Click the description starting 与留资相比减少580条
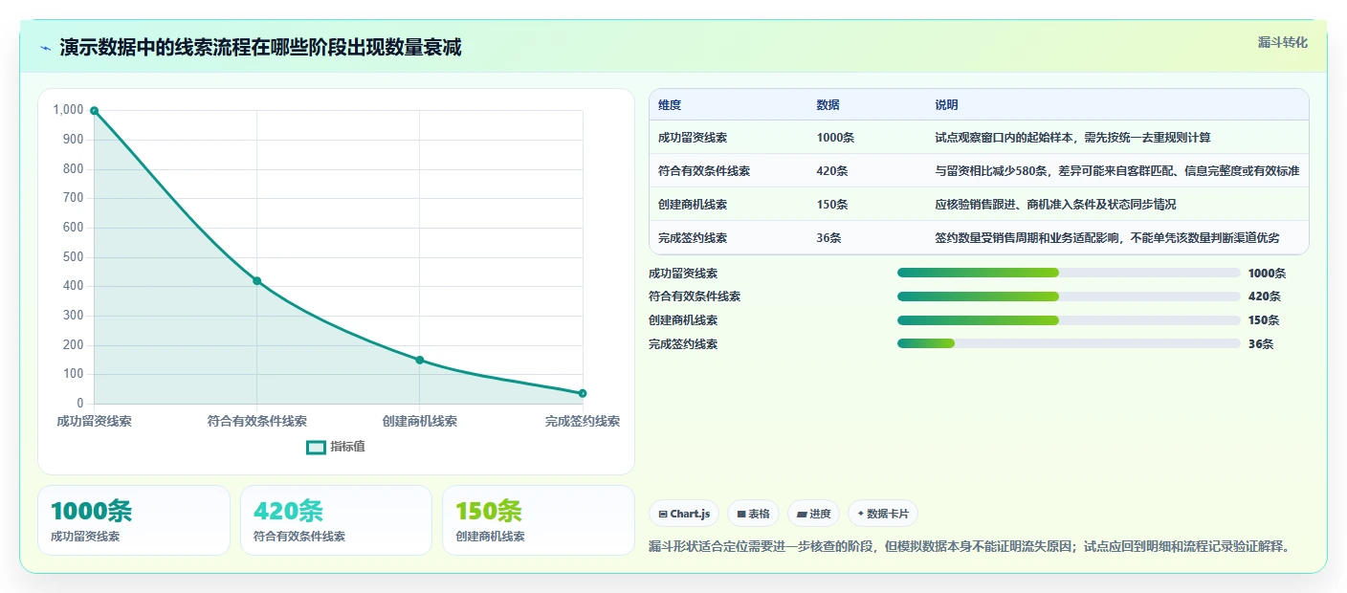This screenshot has height=593, width=1347. tap(1117, 171)
